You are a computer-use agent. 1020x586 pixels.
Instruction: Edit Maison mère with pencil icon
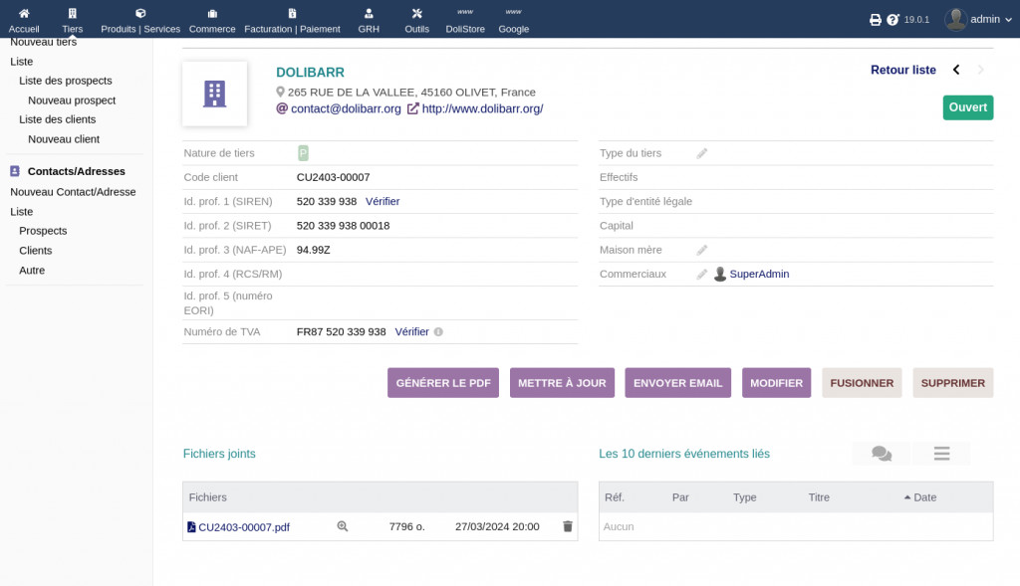coord(702,250)
